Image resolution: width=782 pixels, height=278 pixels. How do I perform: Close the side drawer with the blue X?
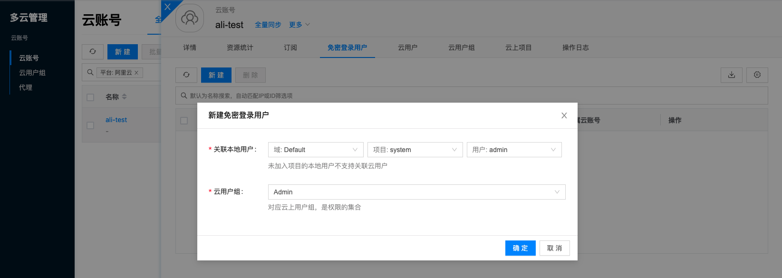(x=167, y=7)
